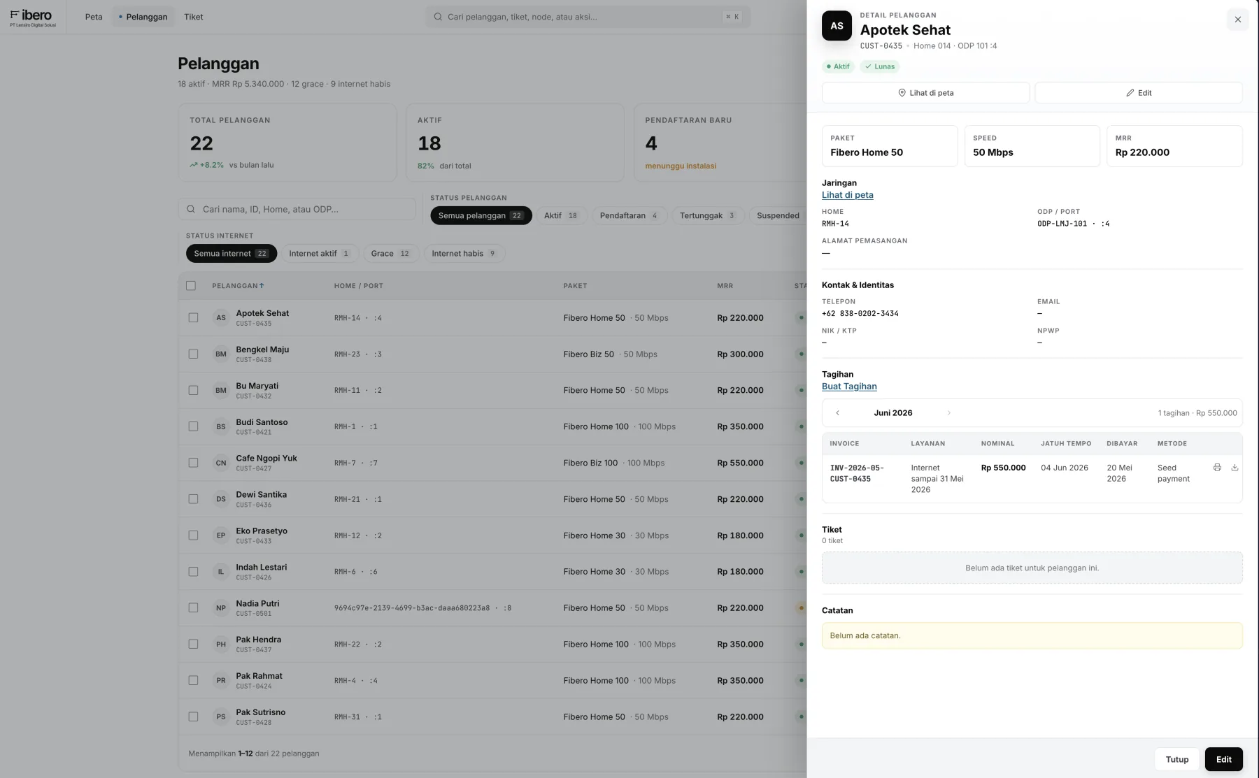The image size is (1259, 778).
Task: Click the AS avatar in detail panel header
Action: tap(837, 26)
